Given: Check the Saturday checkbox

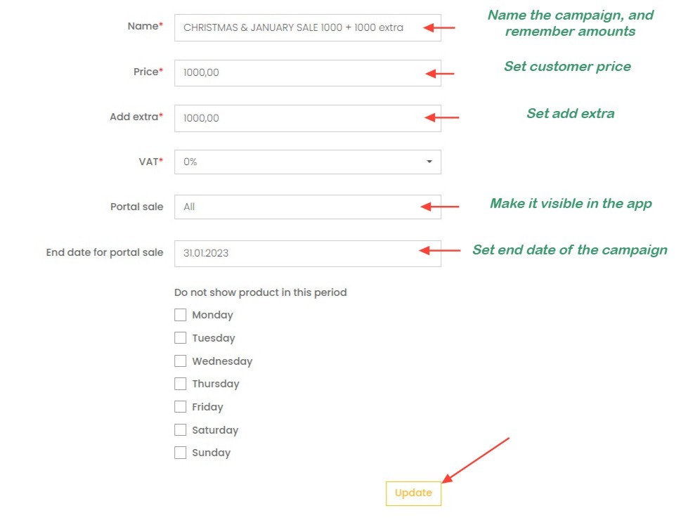Looking at the screenshot, I should [x=181, y=430].
